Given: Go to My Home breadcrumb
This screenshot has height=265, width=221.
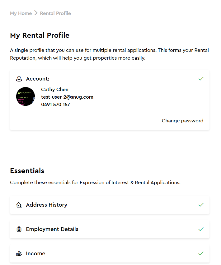Looking at the screenshot, I should point(21,13).
